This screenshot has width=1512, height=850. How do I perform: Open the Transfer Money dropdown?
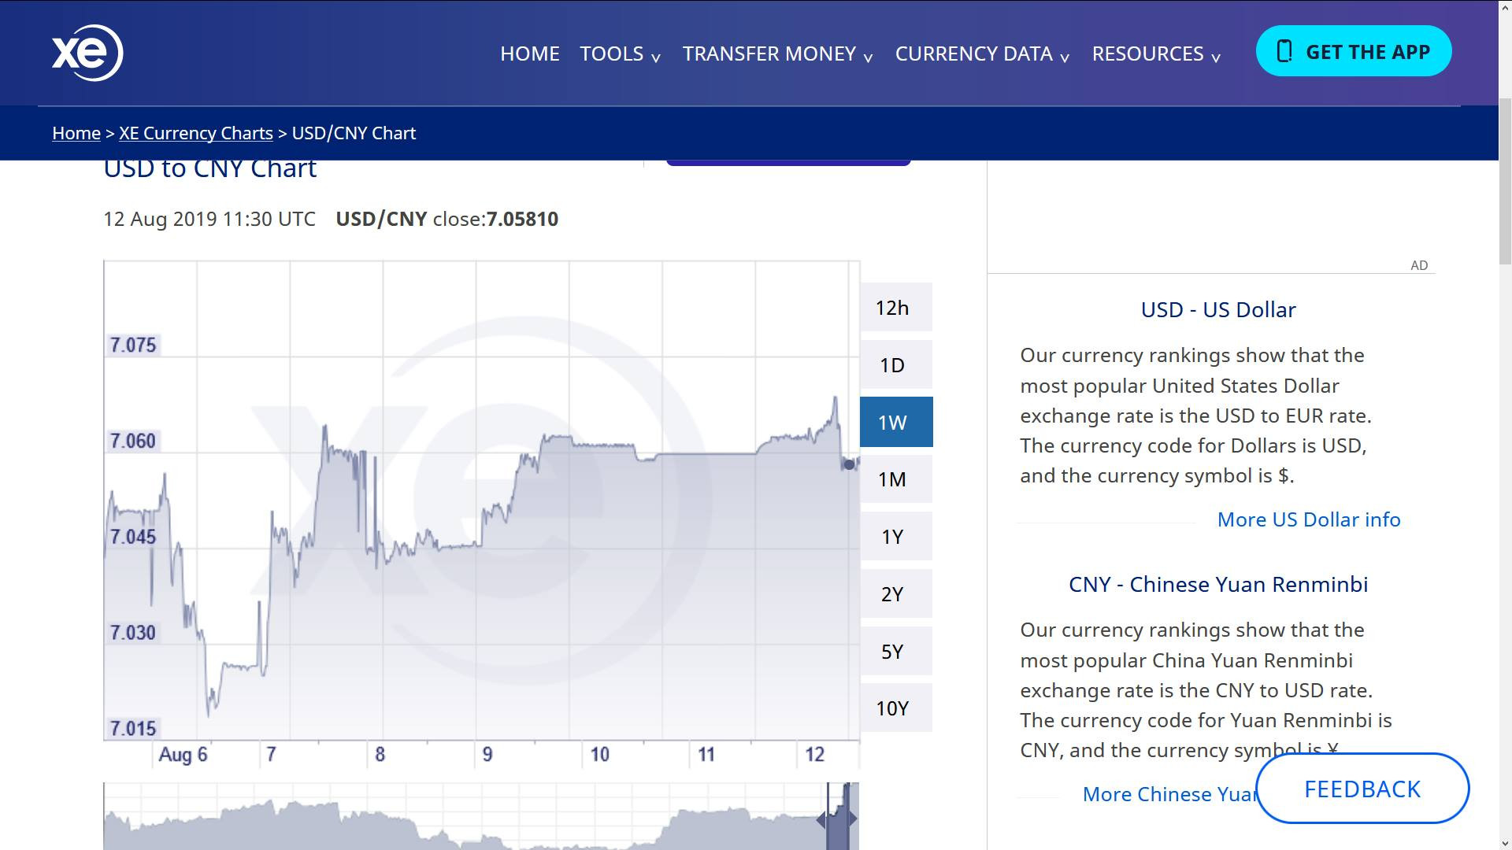click(x=777, y=54)
